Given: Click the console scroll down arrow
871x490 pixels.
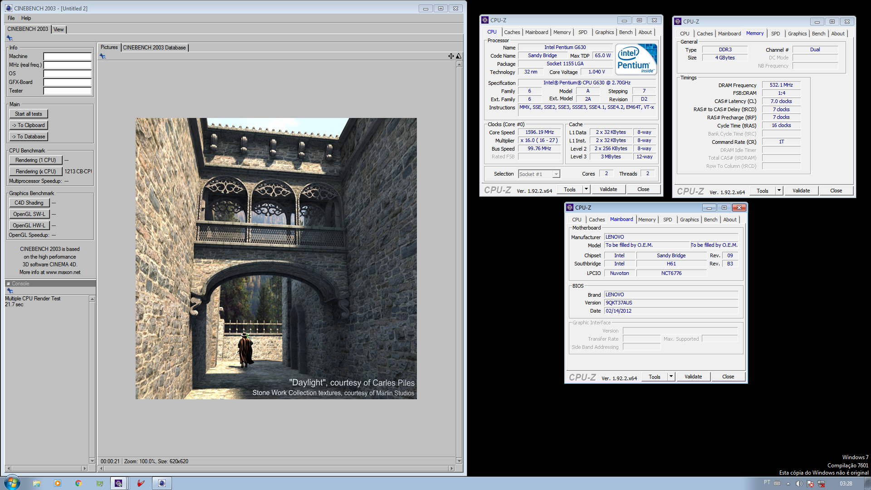Looking at the screenshot, I should click(92, 461).
